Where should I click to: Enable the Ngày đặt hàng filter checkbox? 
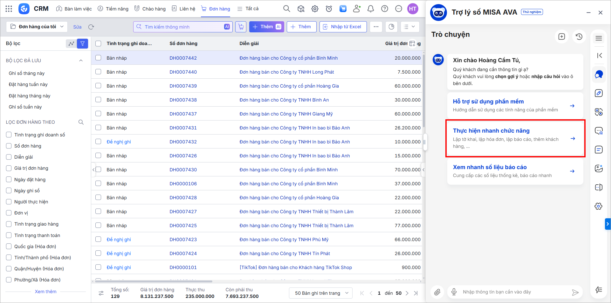coord(9,180)
